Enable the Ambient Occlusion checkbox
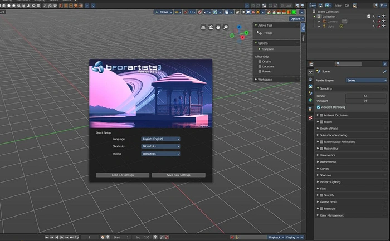 tap(321, 115)
